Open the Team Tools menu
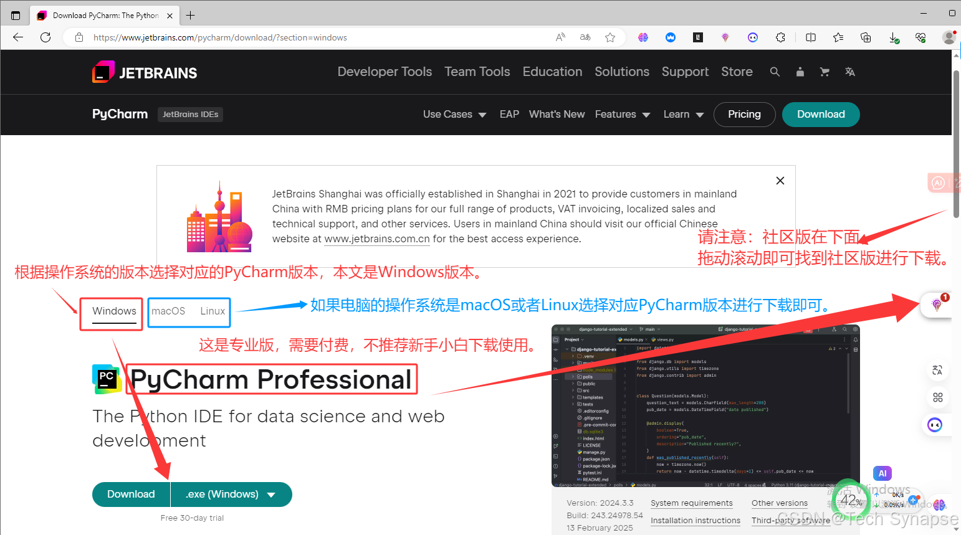961x535 pixels. (x=477, y=72)
